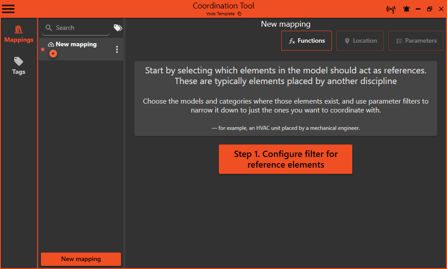Open the hamburger menu

[x=8, y=9]
